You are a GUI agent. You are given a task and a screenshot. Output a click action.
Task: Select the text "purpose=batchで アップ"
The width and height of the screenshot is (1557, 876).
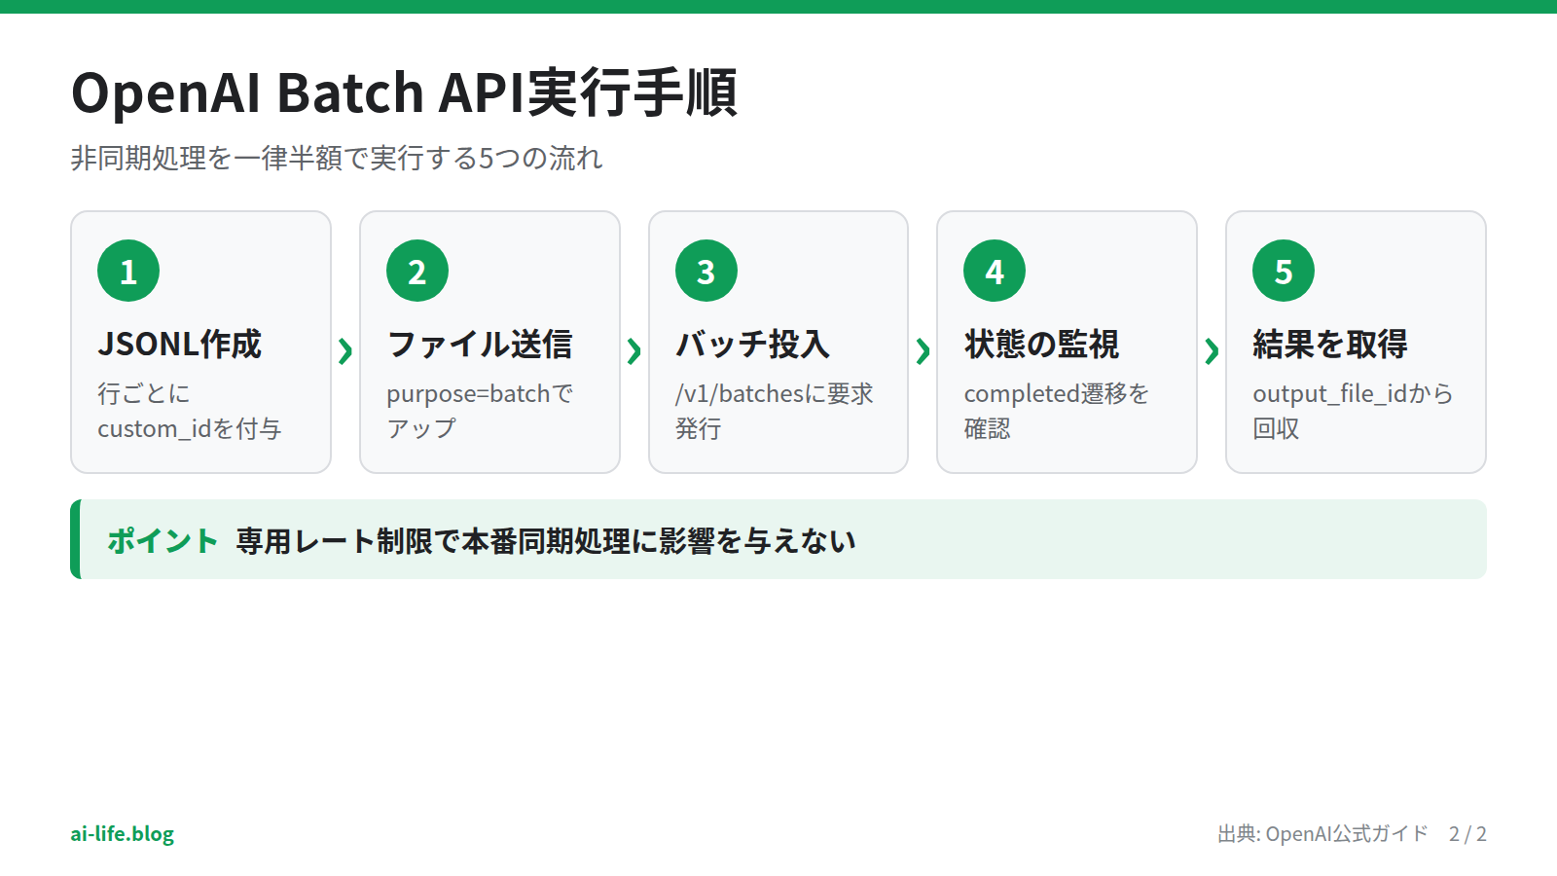tap(480, 411)
